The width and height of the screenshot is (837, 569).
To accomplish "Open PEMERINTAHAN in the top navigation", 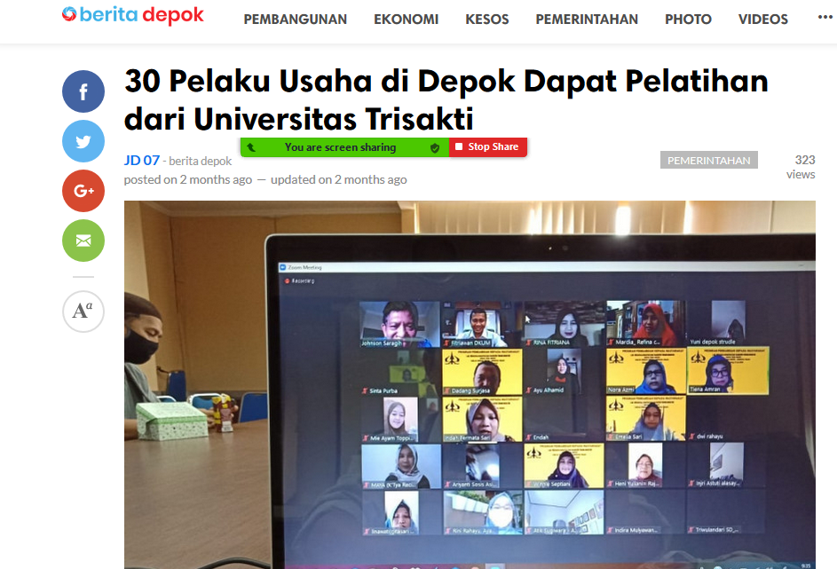I will 587,20.
